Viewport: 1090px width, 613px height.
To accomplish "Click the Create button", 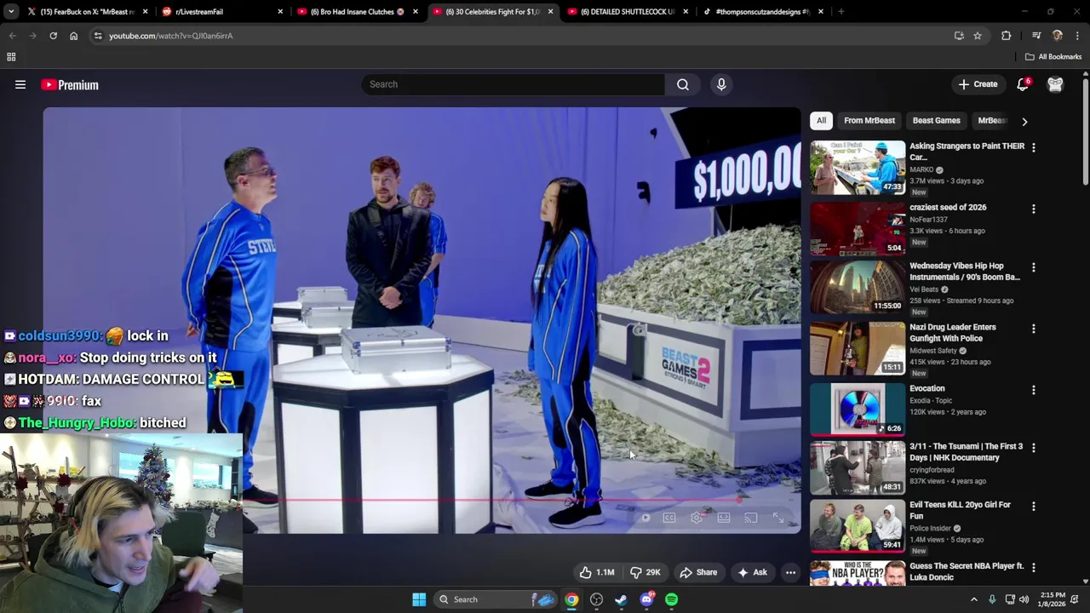I will pos(978,84).
